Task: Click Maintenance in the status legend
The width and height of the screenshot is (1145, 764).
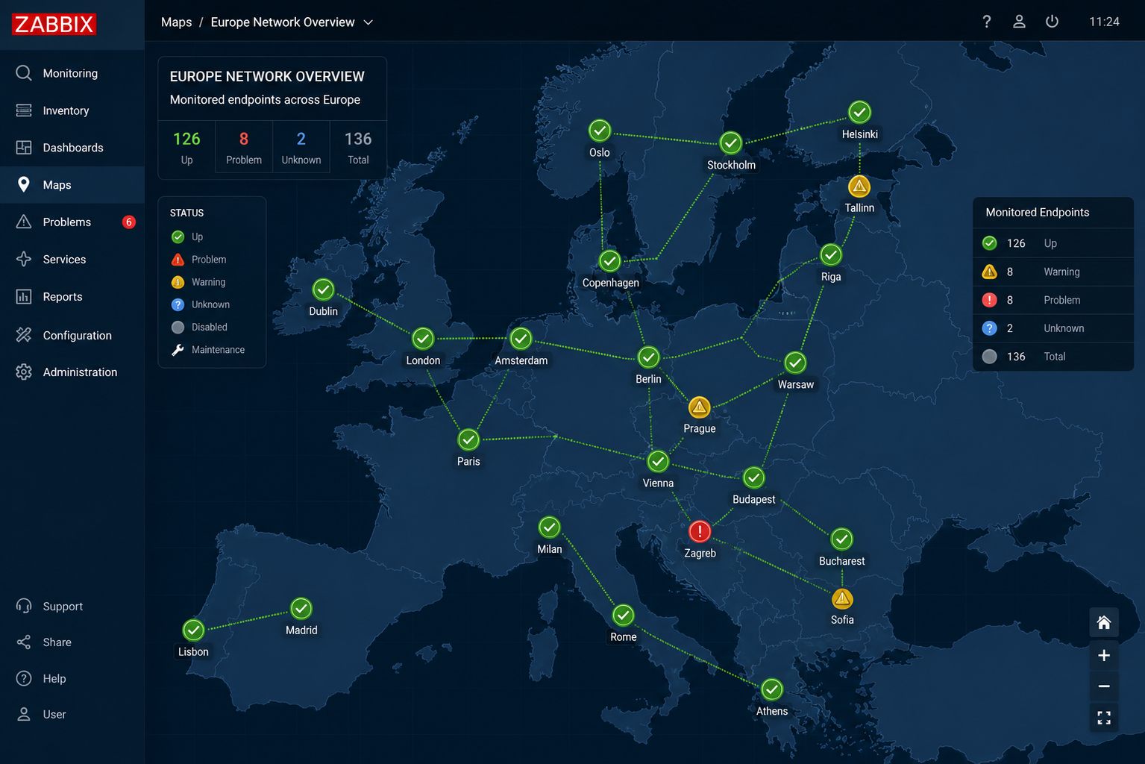Action: point(208,350)
